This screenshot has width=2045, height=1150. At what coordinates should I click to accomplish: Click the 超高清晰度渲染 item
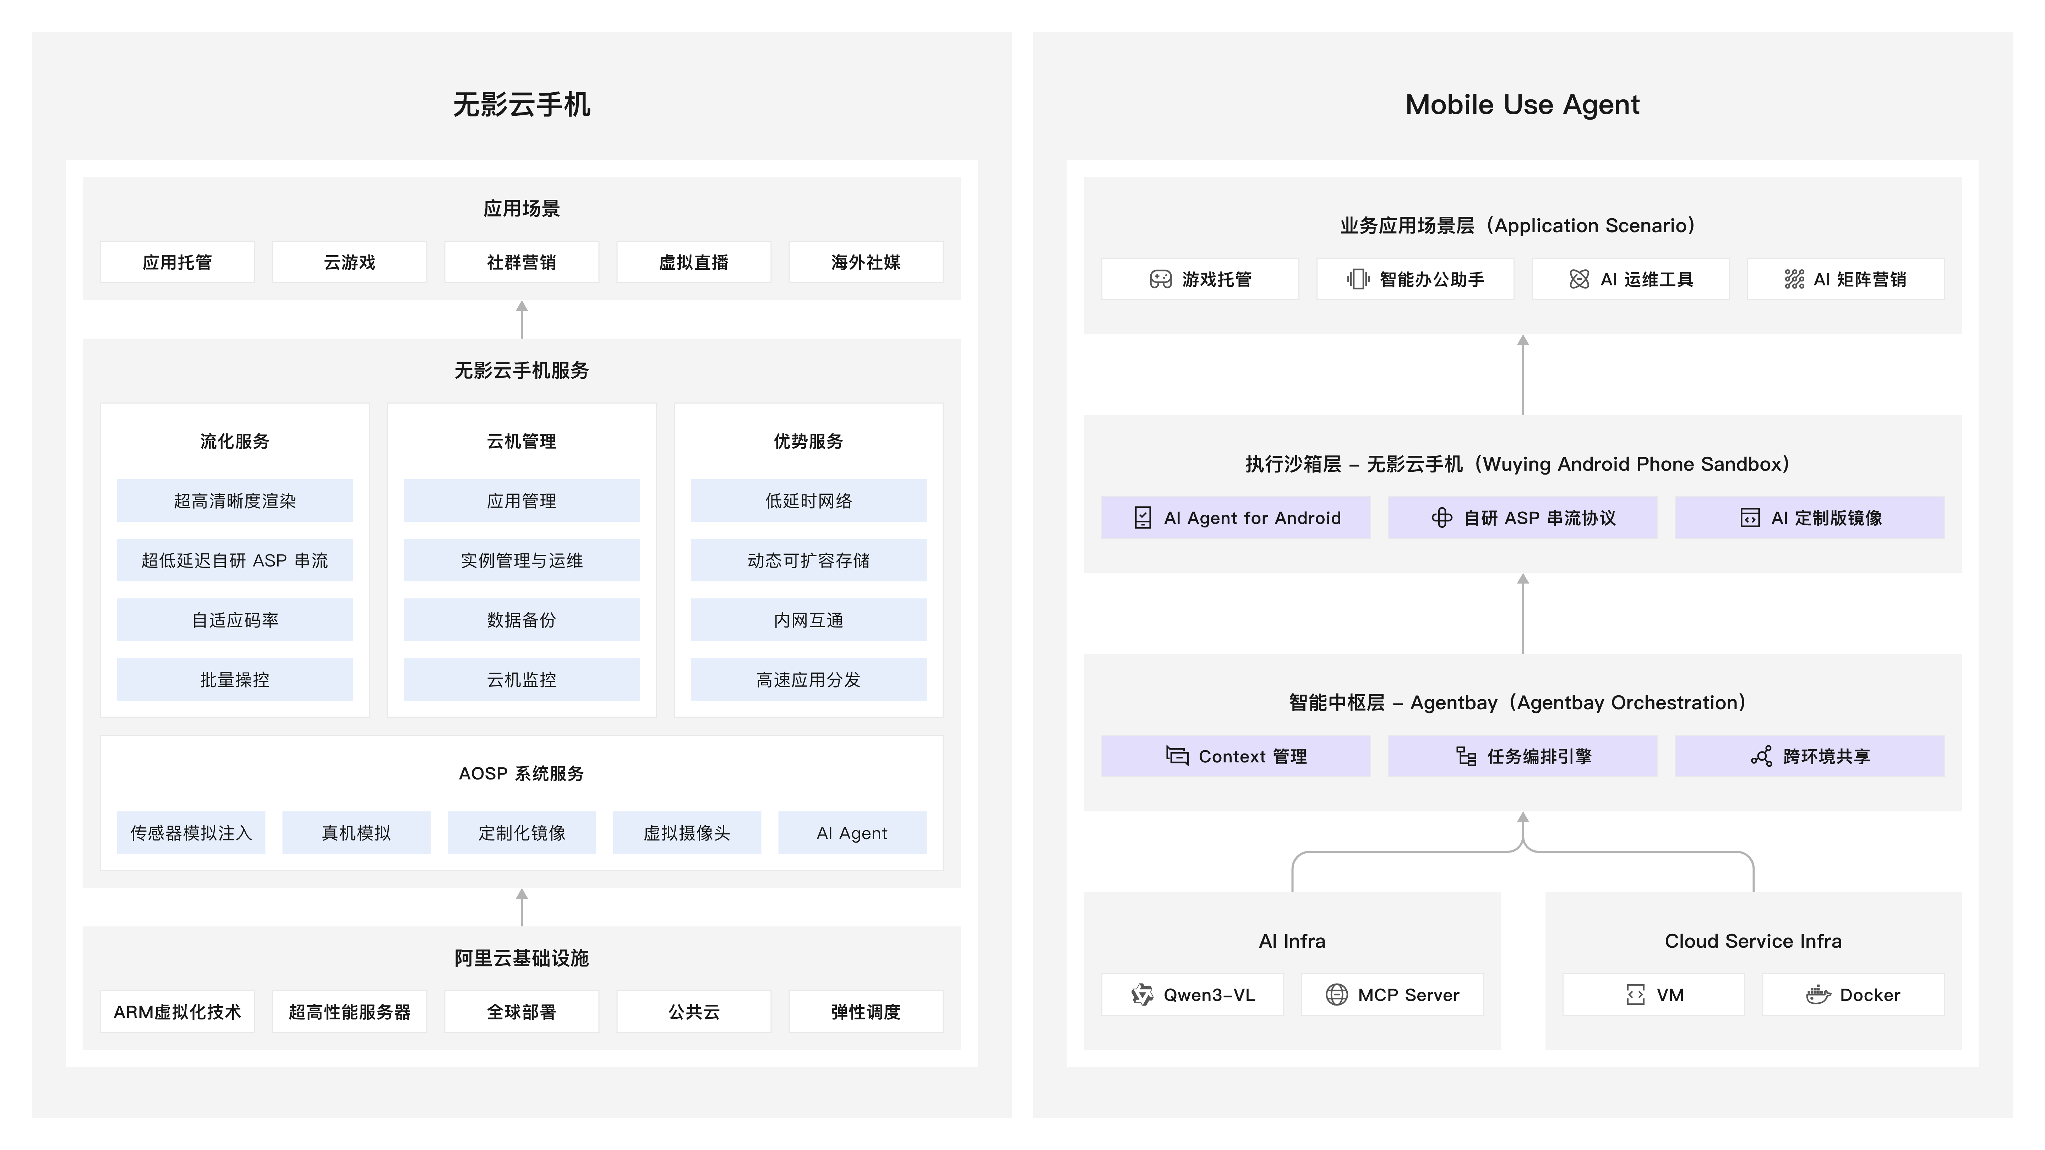235,501
